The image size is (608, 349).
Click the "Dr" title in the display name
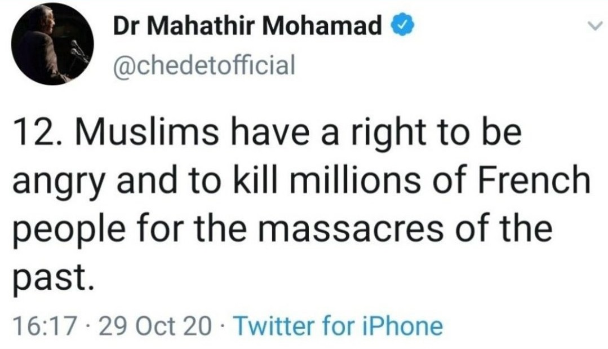(126, 26)
